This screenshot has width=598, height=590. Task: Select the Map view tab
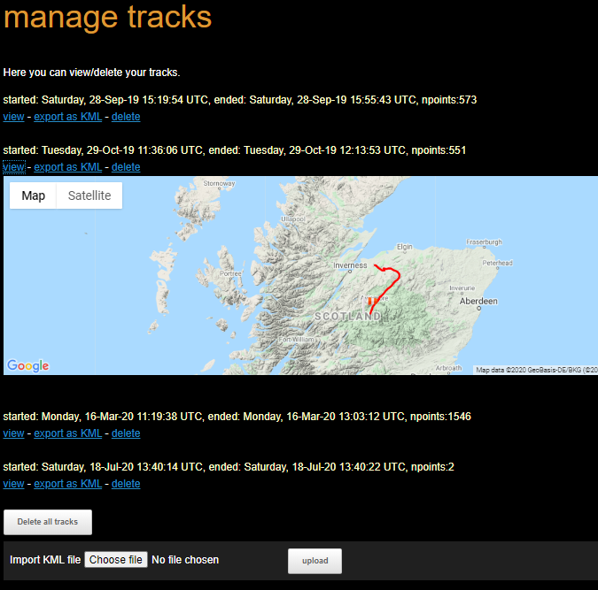point(34,195)
